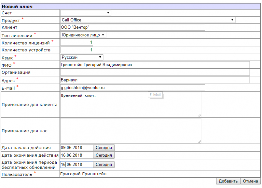Click the Примечание для клиента textarea

tap(131, 105)
